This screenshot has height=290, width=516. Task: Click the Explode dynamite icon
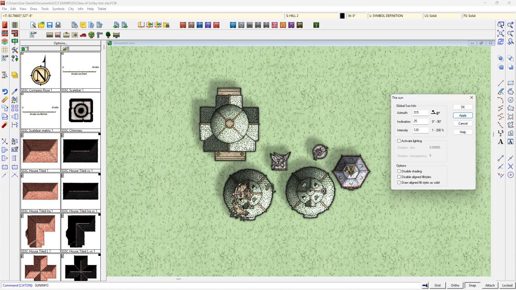[x=5, y=125]
